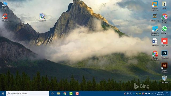Open the Windows Start menu

pyautogui.click(x=3, y=94)
